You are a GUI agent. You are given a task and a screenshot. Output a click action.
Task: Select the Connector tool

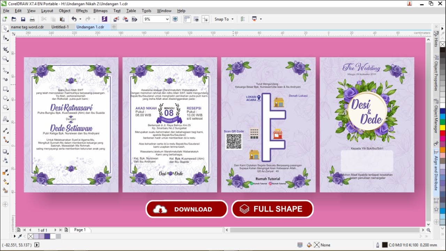[5, 139]
